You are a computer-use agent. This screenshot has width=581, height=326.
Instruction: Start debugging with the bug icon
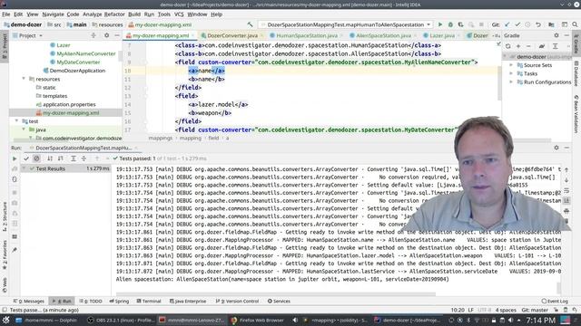[x=450, y=24]
